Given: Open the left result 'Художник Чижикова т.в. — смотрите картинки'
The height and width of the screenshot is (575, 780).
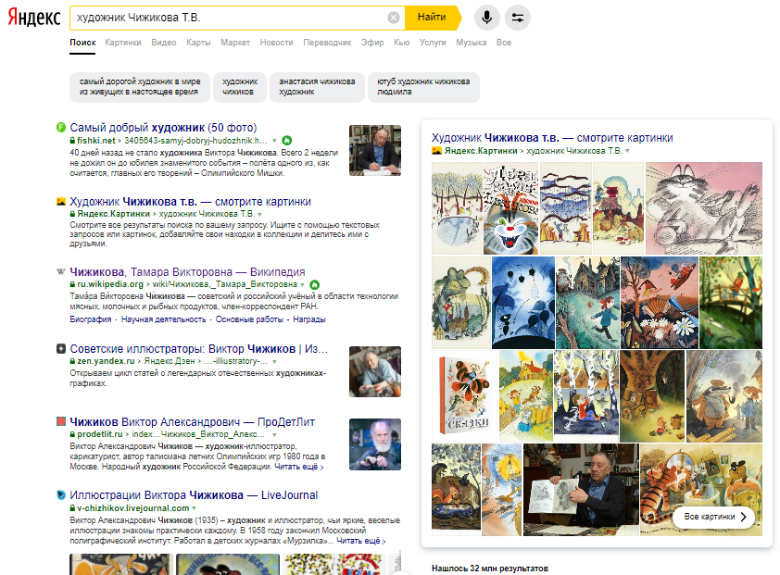Looking at the screenshot, I should coord(191,202).
